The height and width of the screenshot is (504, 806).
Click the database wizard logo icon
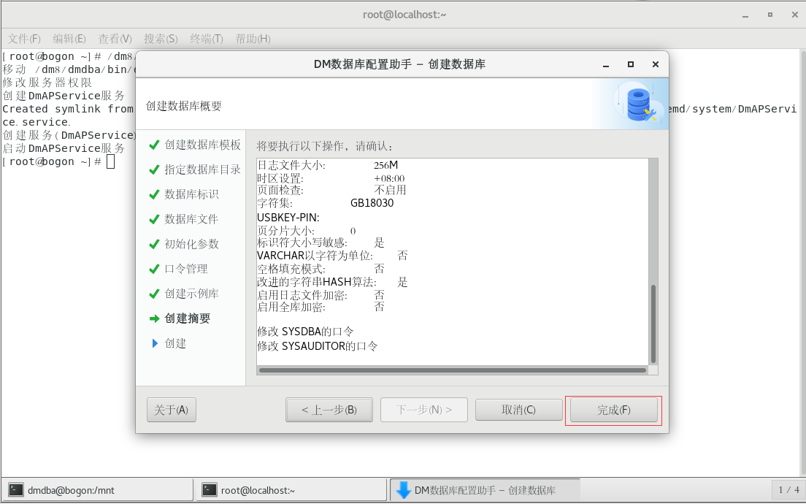(x=637, y=104)
